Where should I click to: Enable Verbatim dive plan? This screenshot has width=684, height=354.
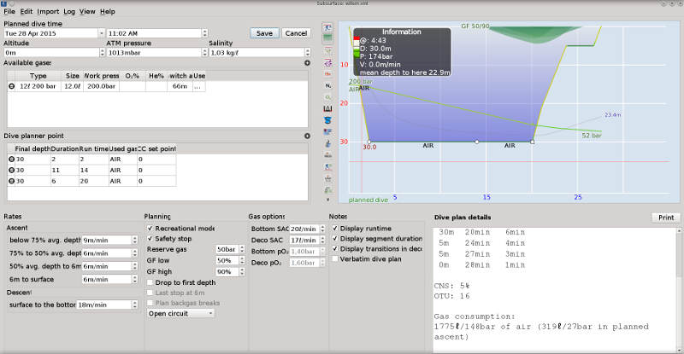pos(335,259)
